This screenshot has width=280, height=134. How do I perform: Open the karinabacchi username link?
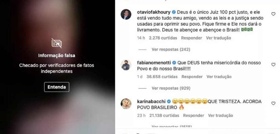[x=151, y=102]
